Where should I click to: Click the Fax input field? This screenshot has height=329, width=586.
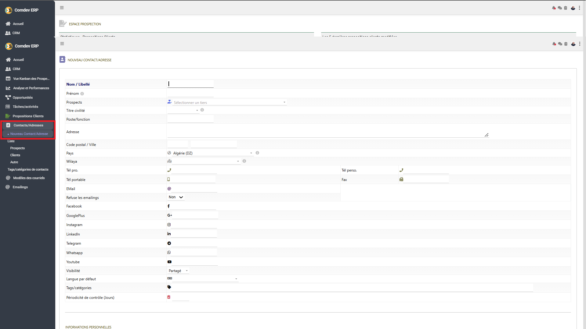[426, 179]
